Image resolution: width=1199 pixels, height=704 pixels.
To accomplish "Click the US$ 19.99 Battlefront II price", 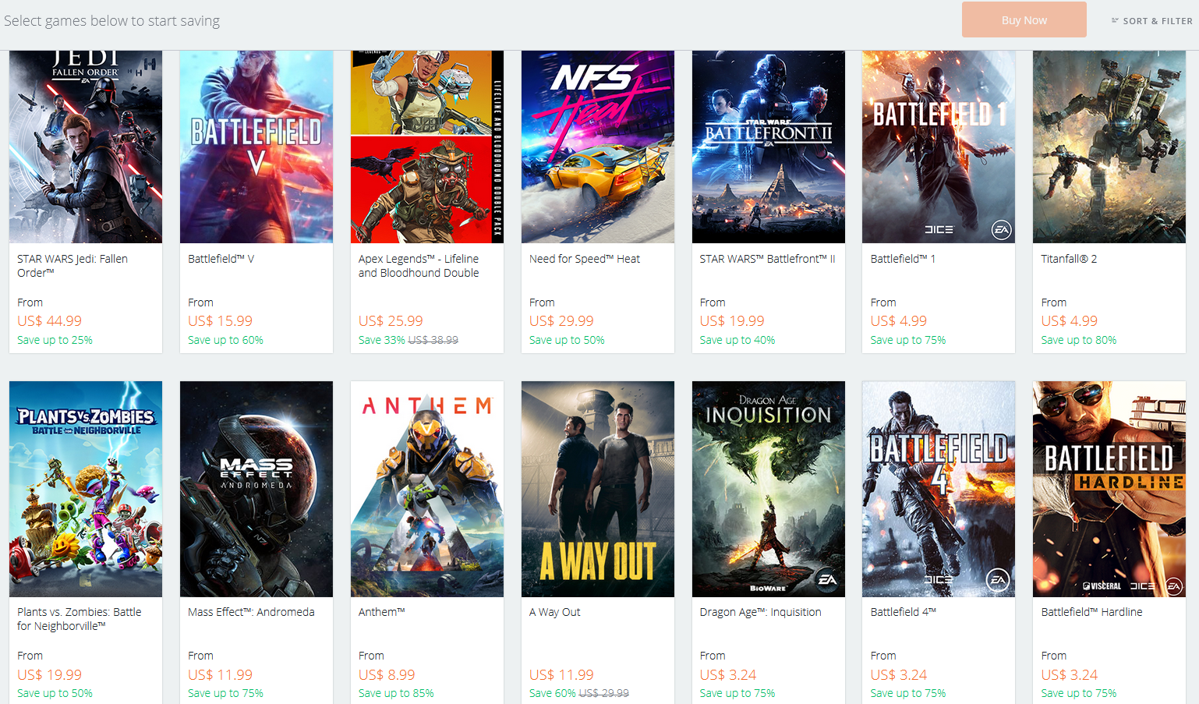I will [x=732, y=321].
